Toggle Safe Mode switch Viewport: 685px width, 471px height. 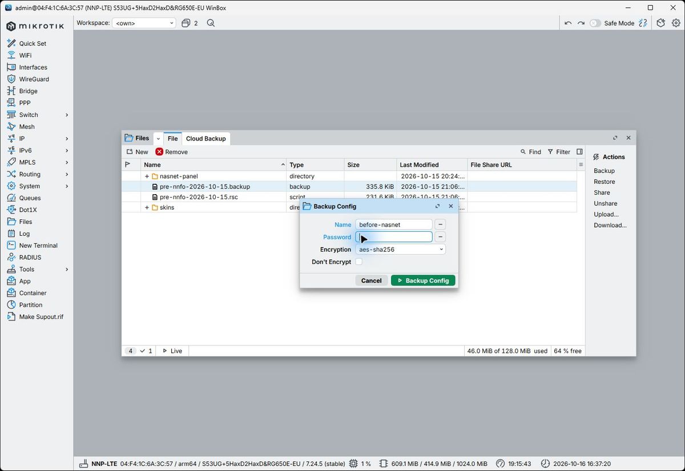[595, 23]
